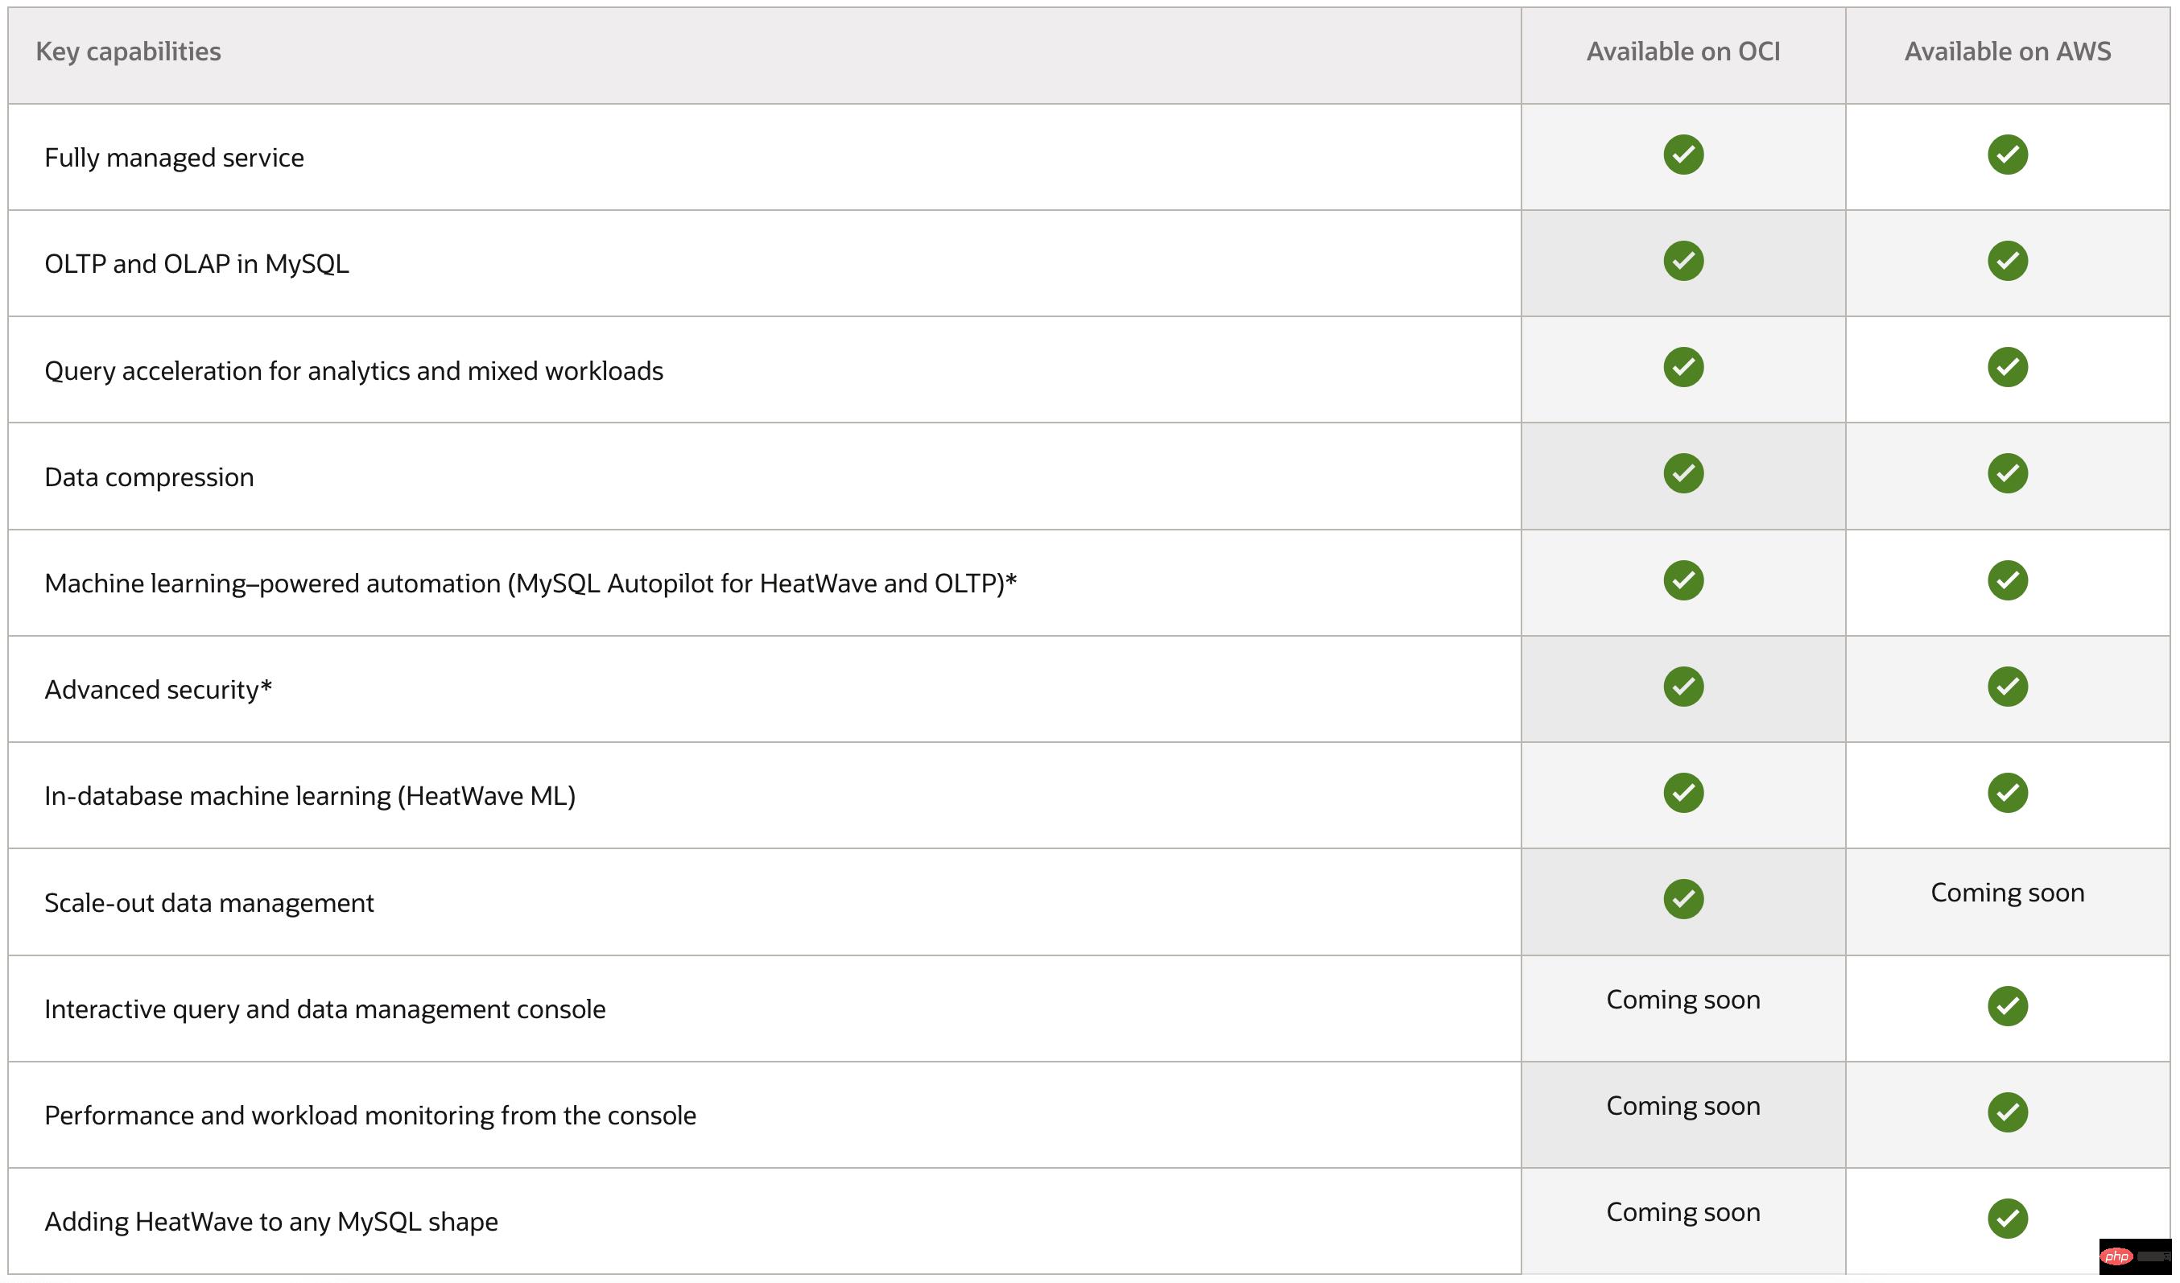This screenshot has height=1283, width=2180.
Task: Click the Key capabilities column header
Action: pos(128,52)
